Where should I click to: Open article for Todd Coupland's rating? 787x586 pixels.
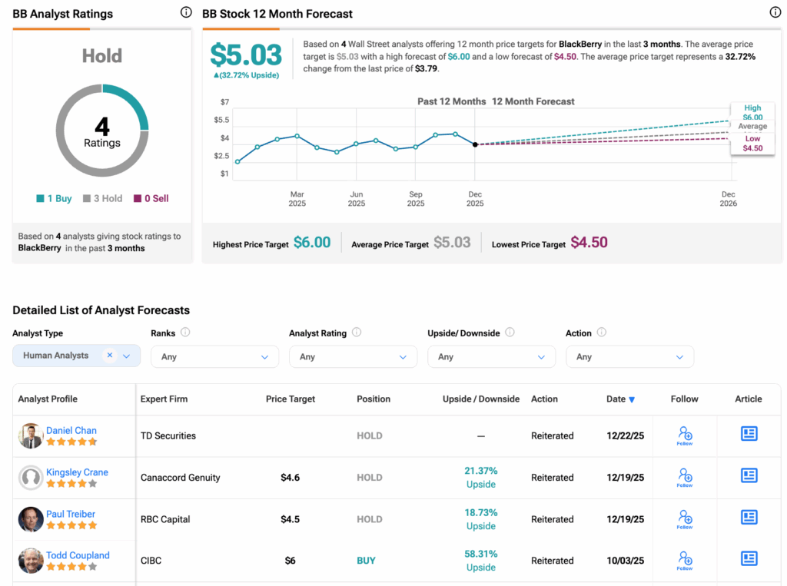[749, 559]
